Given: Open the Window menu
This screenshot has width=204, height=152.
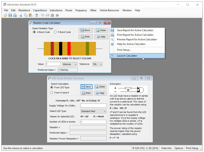Looking at the screenshot, I should point(127,10).
